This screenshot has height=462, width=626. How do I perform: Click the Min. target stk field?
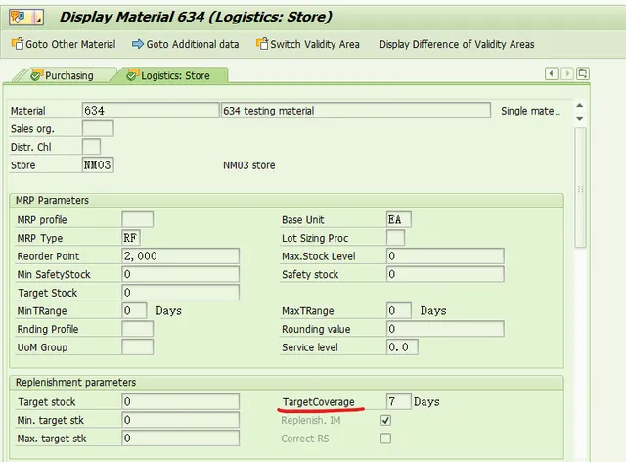[x=180, y=420]
